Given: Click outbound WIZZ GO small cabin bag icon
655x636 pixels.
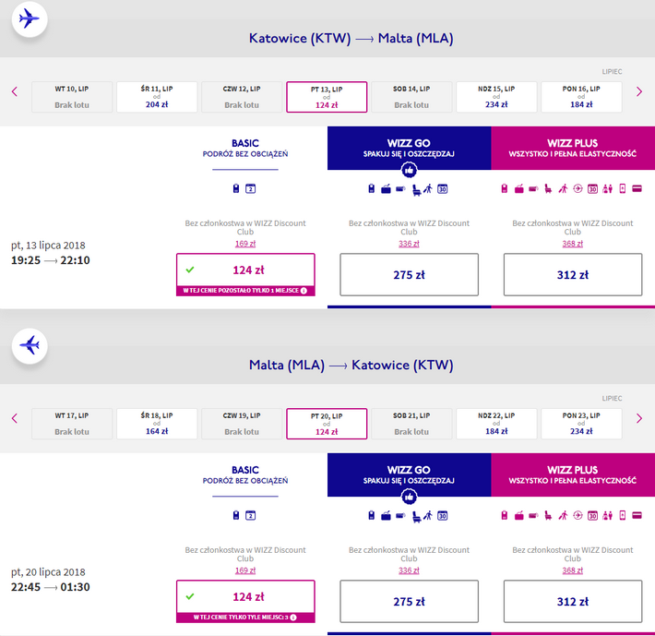Looking at the screenshot, I should coord(372,188).
